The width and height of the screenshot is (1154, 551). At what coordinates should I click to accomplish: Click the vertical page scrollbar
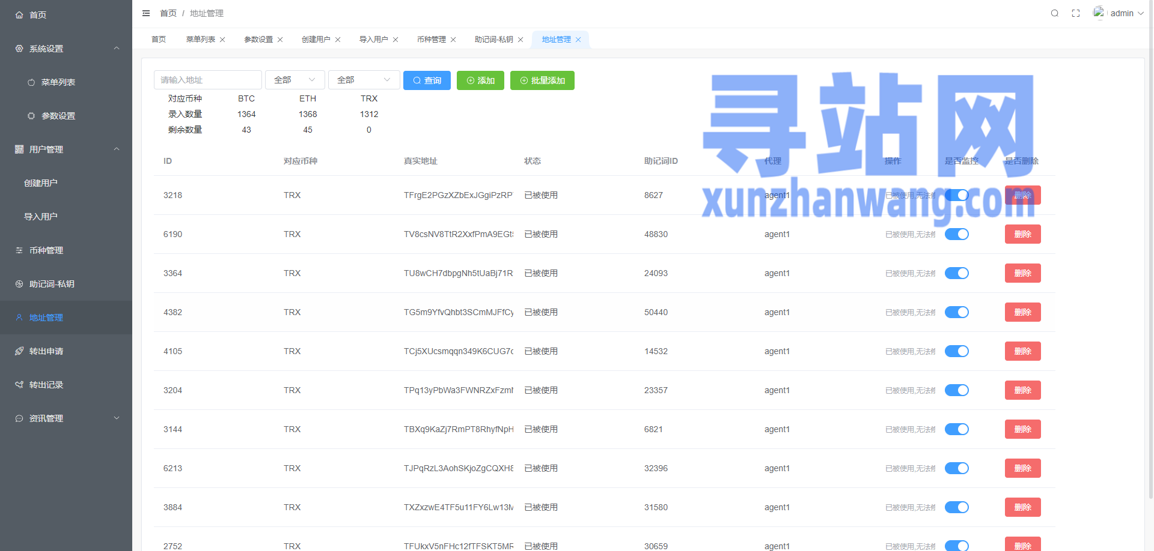coord(1150,249)
